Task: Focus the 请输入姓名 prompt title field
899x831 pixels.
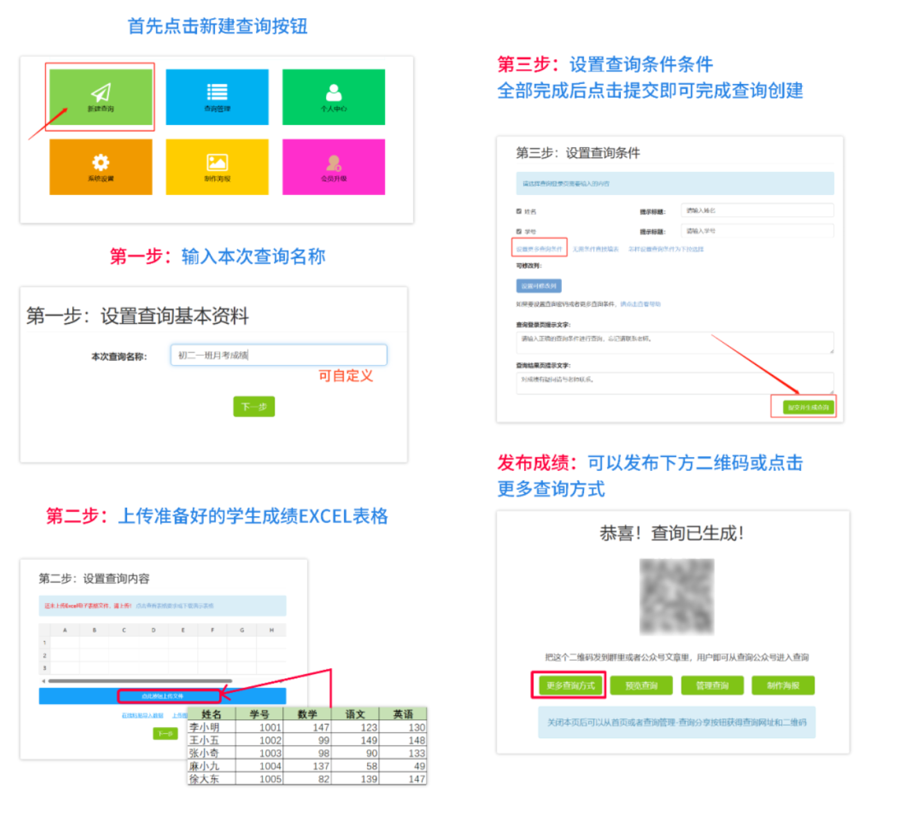Action: click(757, 210)
